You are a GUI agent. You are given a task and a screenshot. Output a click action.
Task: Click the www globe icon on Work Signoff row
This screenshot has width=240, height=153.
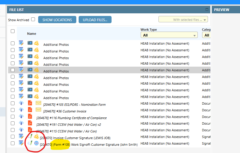point(36,143)
